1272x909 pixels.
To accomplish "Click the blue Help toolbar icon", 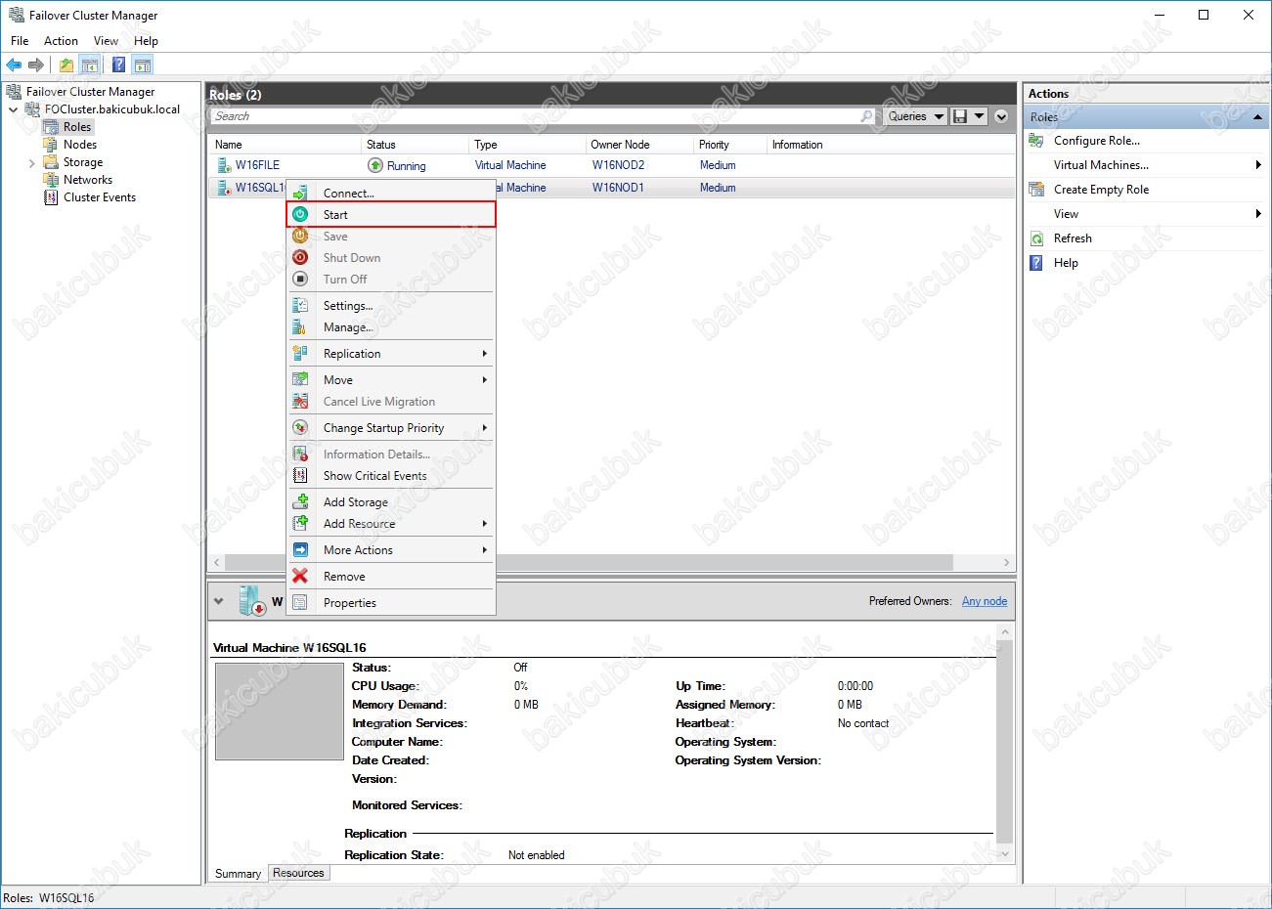I will 118,65.
